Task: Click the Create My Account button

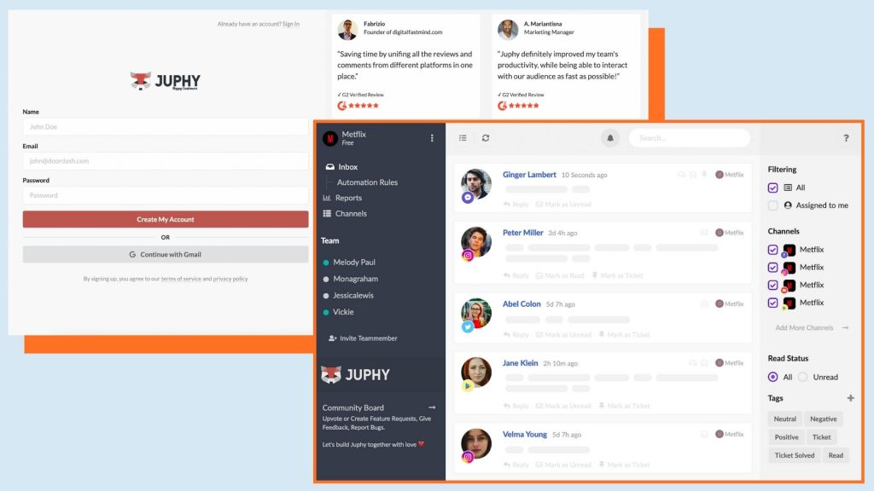Action: click(166, 219)
